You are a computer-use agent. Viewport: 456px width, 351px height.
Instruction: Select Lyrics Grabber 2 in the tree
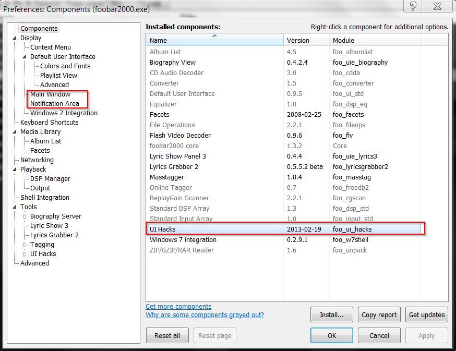click(x=54, y=235)
